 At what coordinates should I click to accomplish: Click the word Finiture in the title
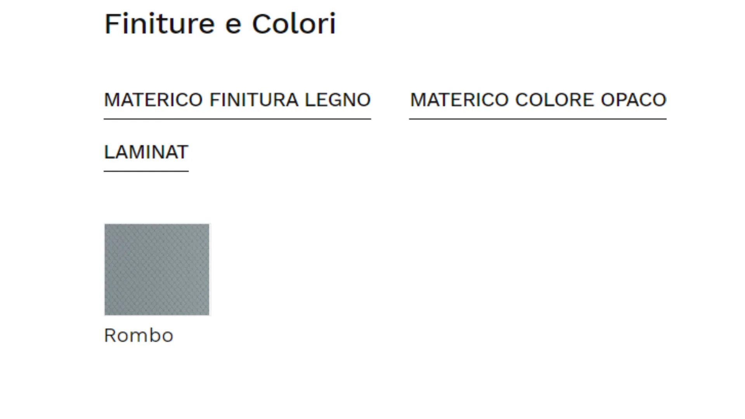point(159,24)
